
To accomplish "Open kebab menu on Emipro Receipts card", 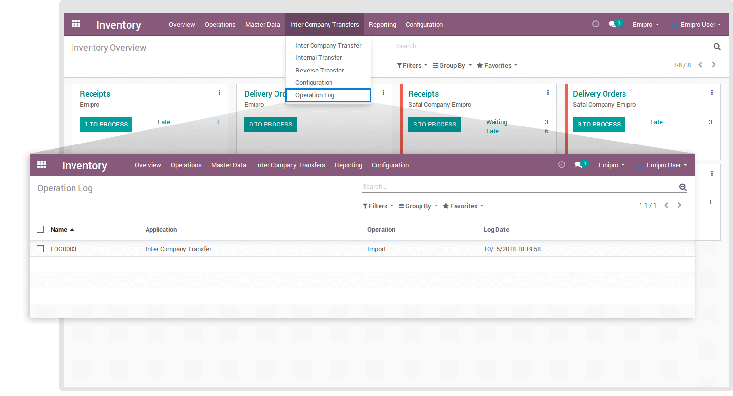I will [x=219, y=92].
